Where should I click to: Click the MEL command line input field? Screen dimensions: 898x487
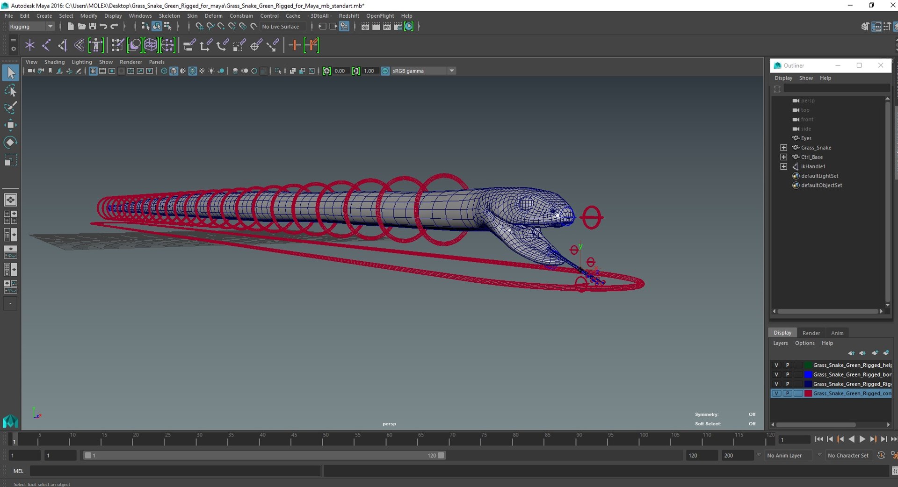175,471
